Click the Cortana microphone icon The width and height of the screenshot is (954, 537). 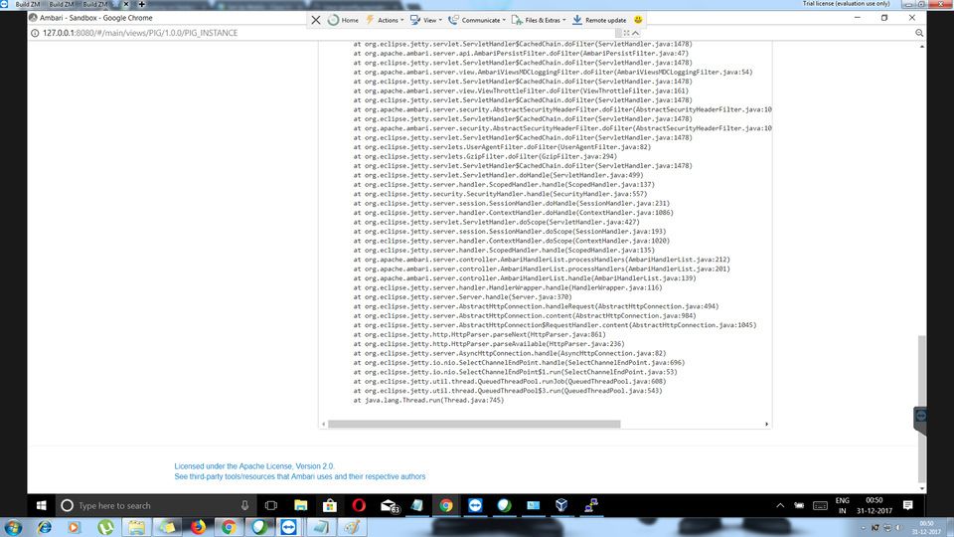[x=244, y=505]
